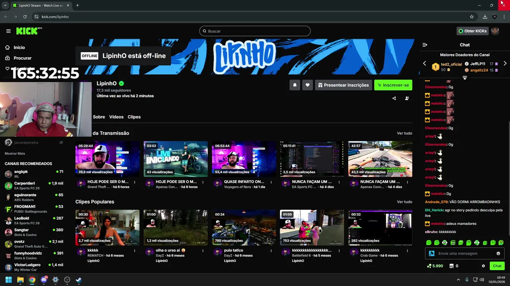Open options for olha o urso ai clip

[x=203, y=251]
